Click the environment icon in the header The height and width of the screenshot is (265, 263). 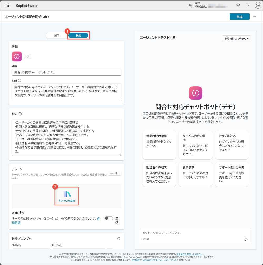click(x=190, y=5)
